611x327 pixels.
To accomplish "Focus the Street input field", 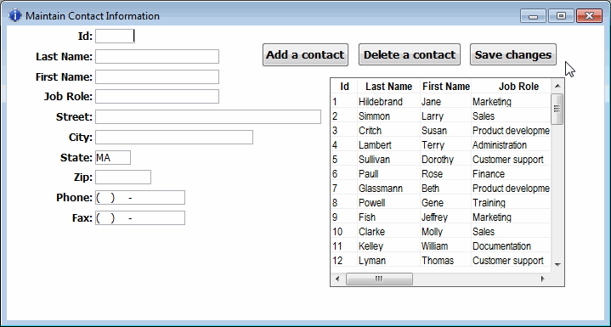I will coord(208,117).
